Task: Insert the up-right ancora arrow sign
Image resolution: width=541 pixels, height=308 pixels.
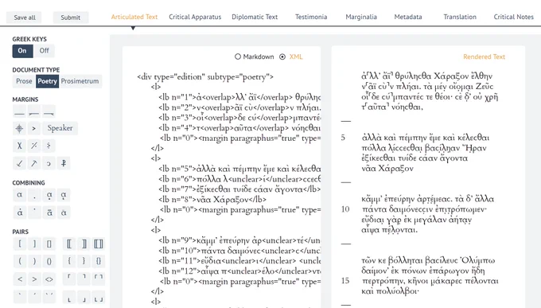Action: coord(33,163)
